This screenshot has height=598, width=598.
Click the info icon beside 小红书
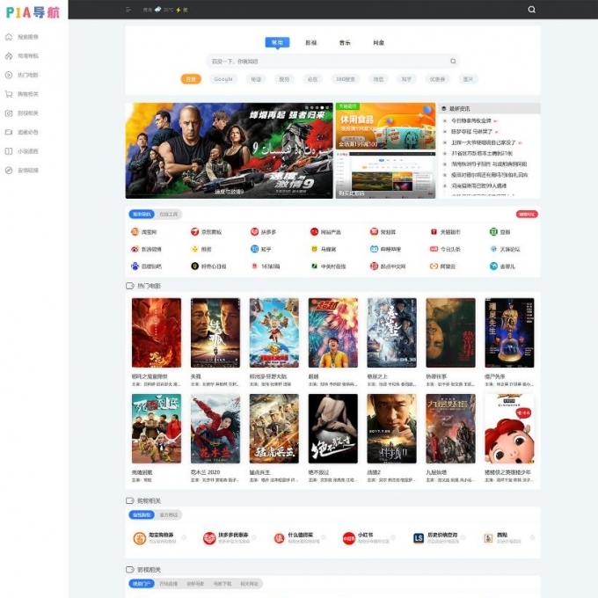click(x=393, y=537)
